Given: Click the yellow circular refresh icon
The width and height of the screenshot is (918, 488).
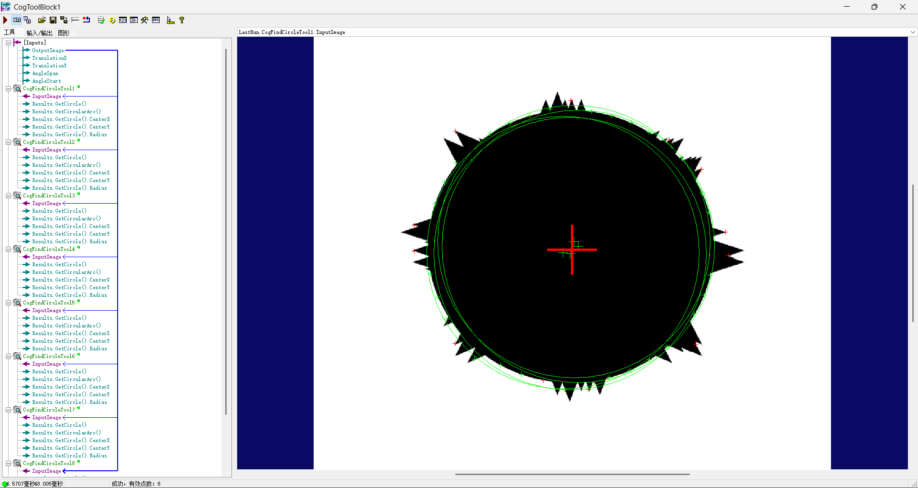Looking at the screenshot, I should pyautogui.click(x=112, y=20).
